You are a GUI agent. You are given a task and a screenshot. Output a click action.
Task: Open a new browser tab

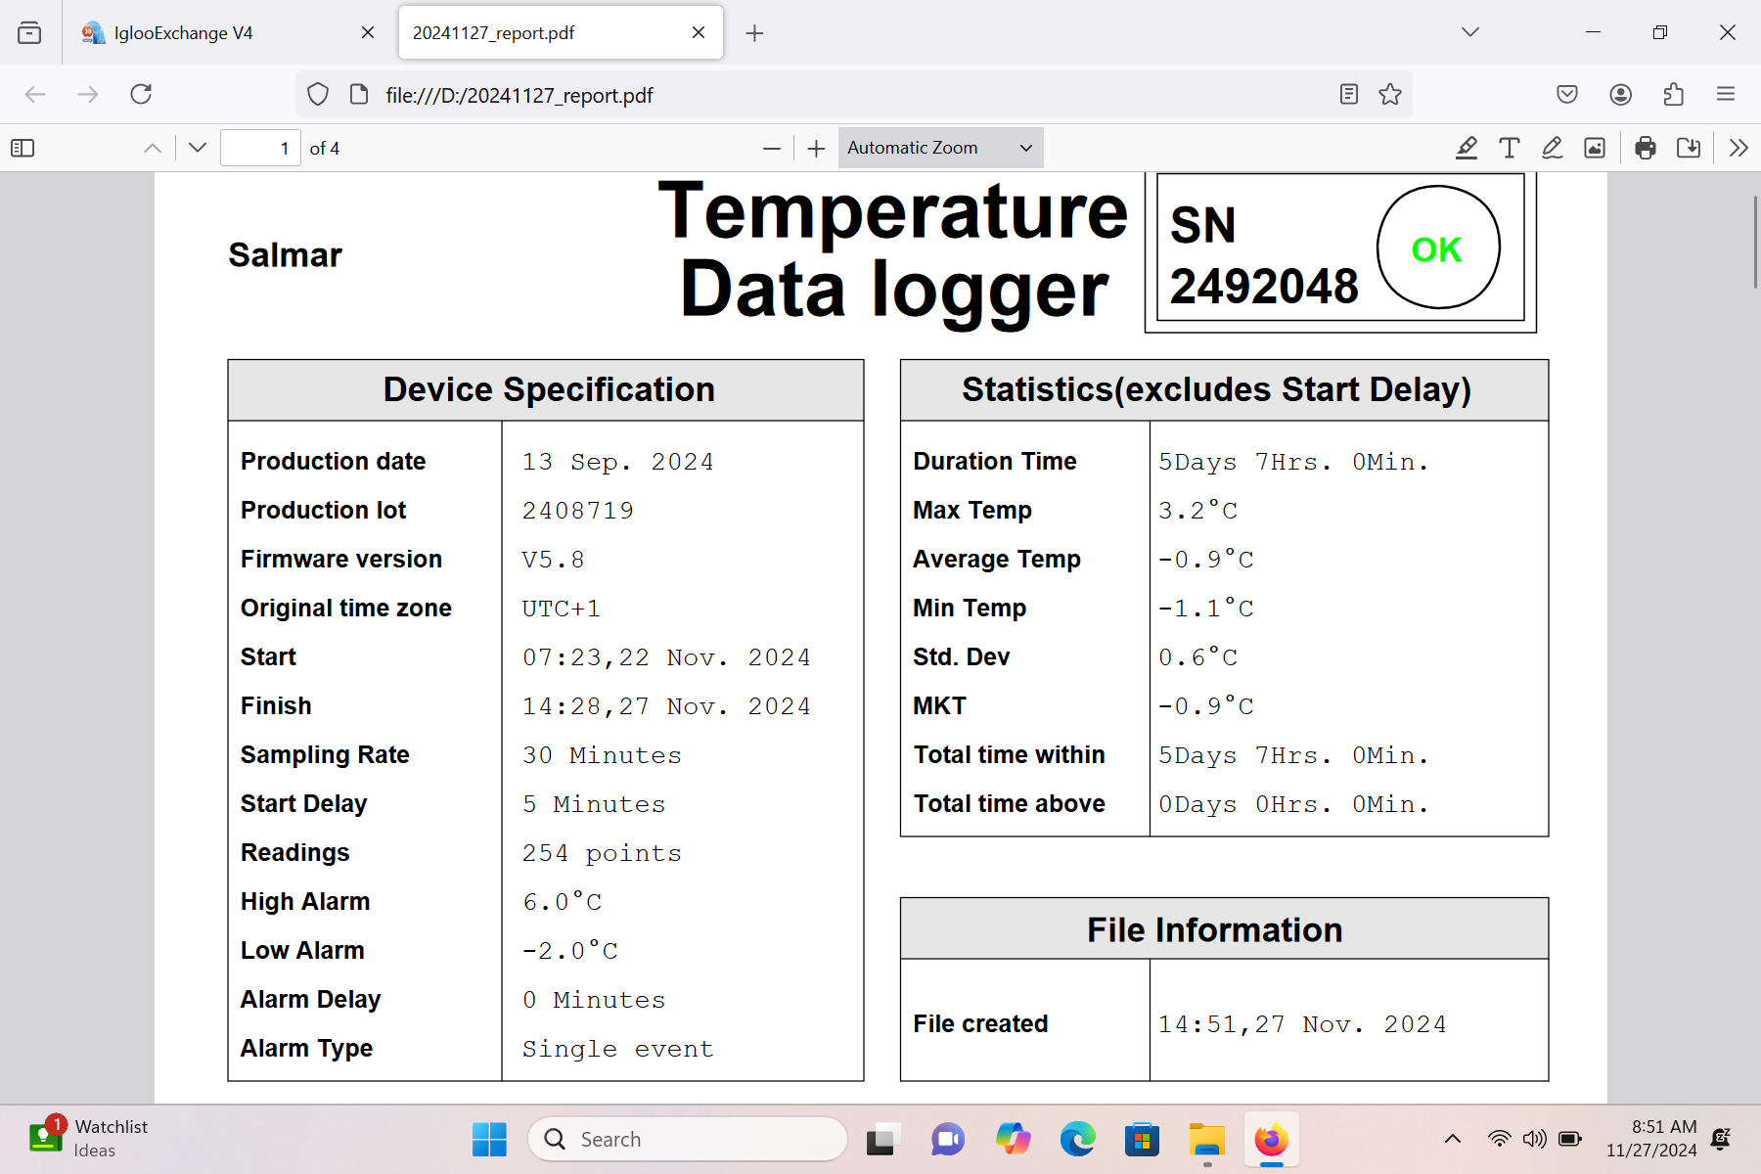click(x=754, y=33)
